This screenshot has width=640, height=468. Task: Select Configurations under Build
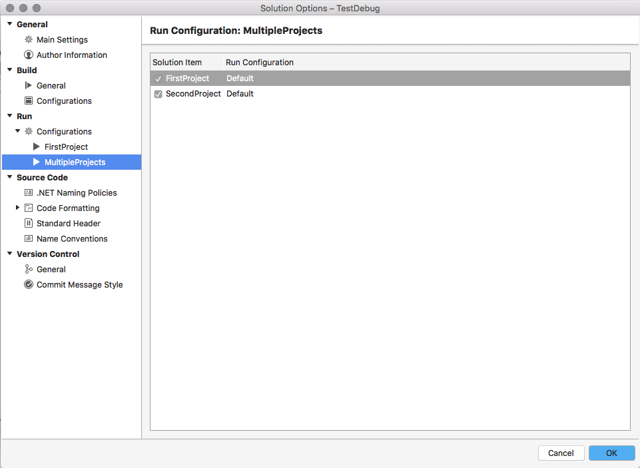(64, 101)
